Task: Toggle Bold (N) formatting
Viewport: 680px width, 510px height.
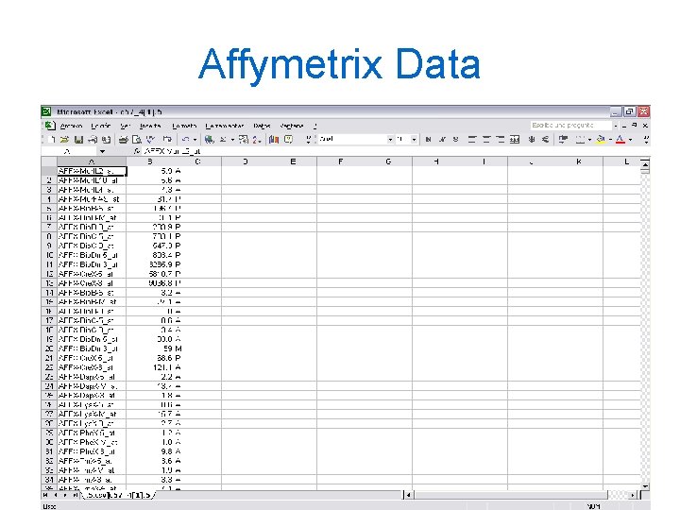Action: tap(429, 139)
